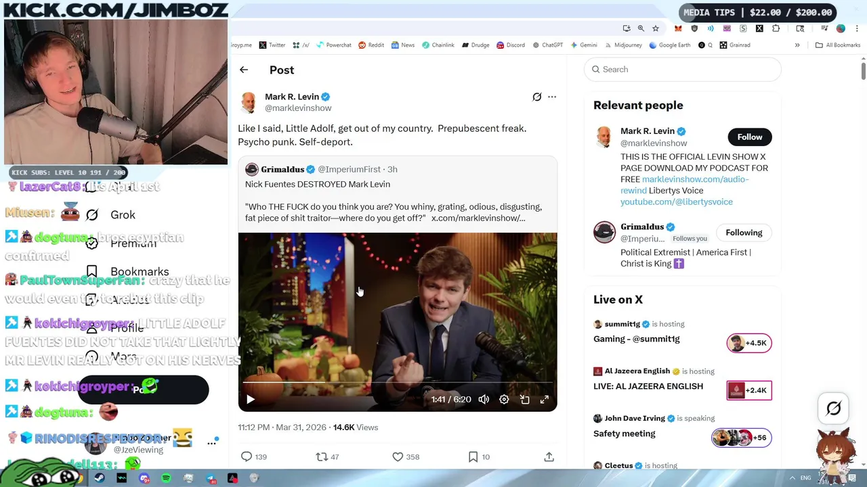The image size is (867, 487).
Task: Open Profile in X sidebar
Action: pyautogui.click(x=115, y=328)
